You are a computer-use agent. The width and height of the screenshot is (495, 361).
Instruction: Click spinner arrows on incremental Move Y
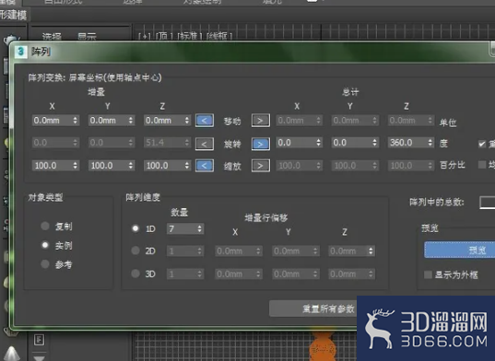coord(131,120)
